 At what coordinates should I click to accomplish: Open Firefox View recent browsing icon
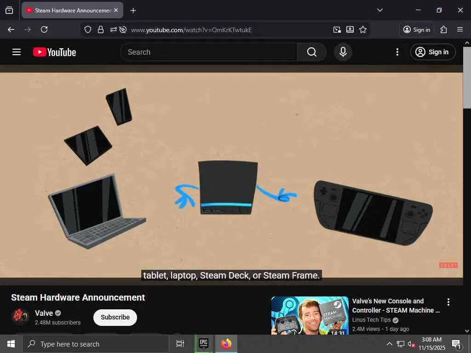[9, 10]
